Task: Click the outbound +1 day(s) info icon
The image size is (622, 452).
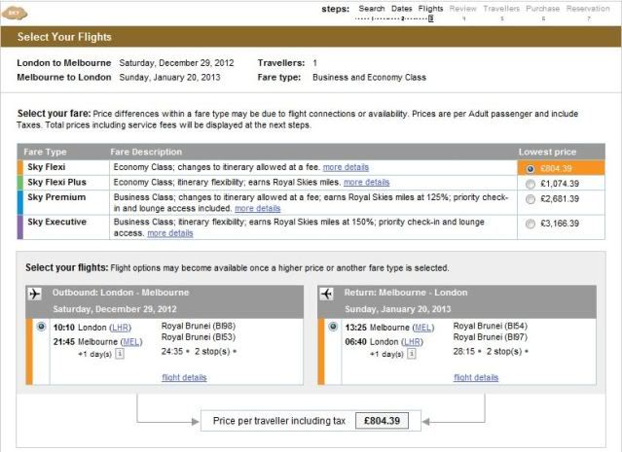Action: click(120, 353)
